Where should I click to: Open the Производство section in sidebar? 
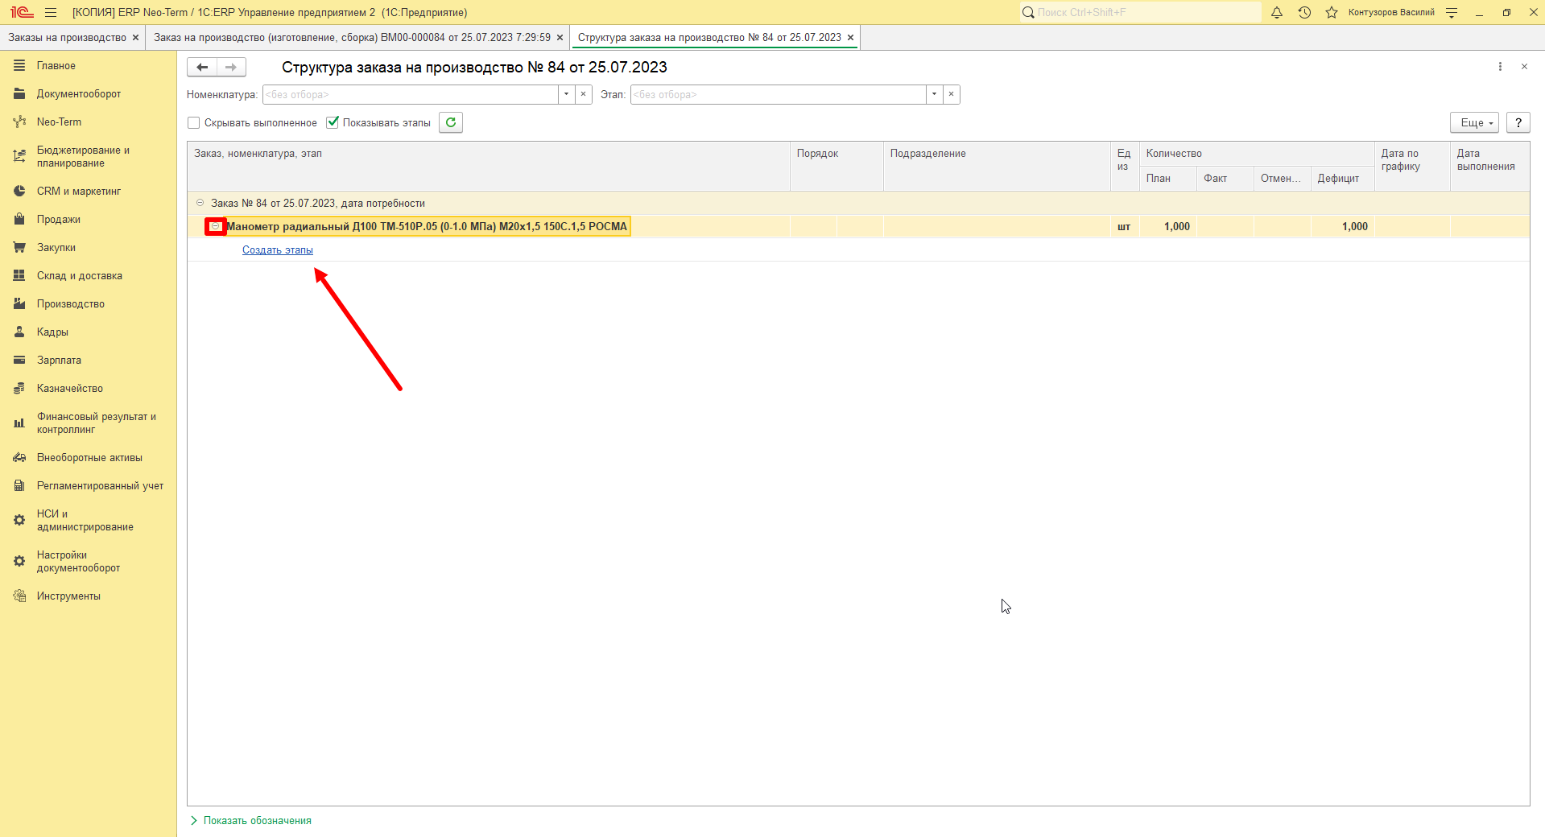[71, 303]
